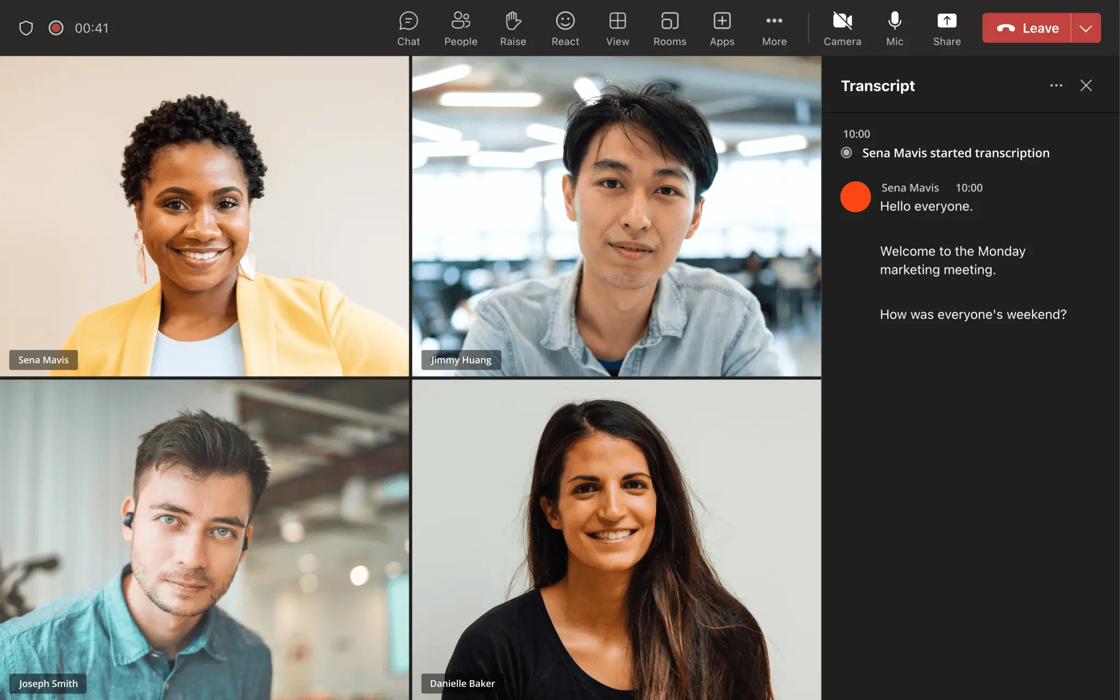Screen dimensions: 1120x700
Task: Show the People participants list
Action: point(460,28)
